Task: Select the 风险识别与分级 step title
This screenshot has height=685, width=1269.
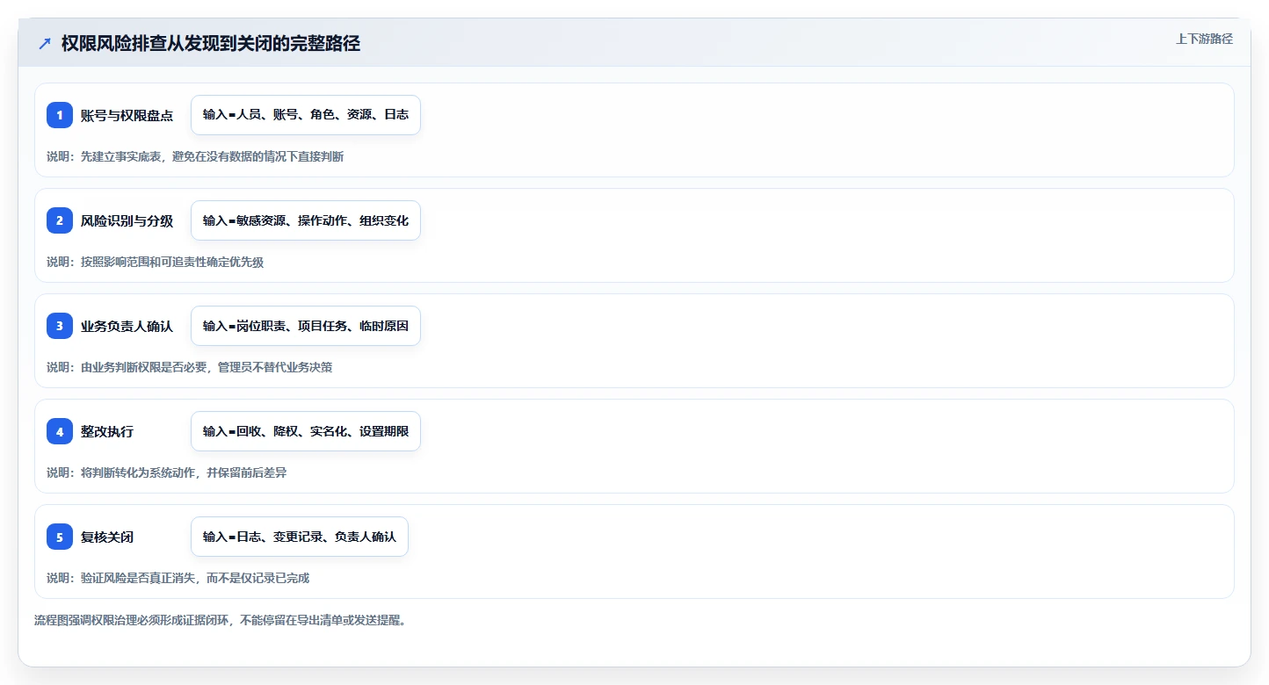Action: pos(127,220)
